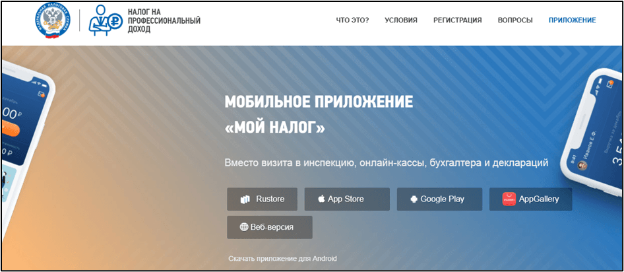The height and width of the screenshot is (272, 624).
Task: Click the ruble person logo icon
Action: click(x=105, y=20)
